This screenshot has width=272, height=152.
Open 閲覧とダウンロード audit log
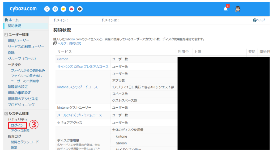(25, 142)
